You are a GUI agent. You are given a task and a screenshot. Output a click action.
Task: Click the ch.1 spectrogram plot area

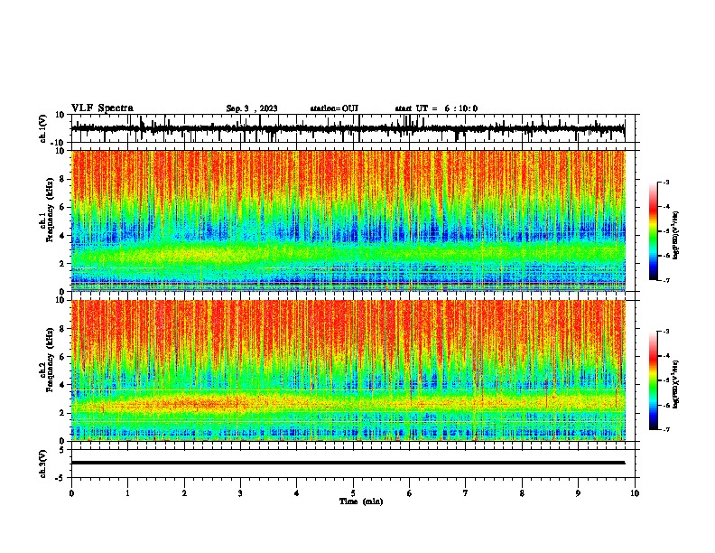point(348,220)
